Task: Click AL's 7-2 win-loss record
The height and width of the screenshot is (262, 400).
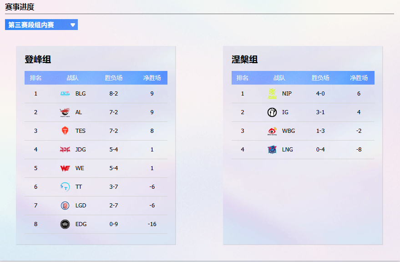Action: tap(114, 112)
